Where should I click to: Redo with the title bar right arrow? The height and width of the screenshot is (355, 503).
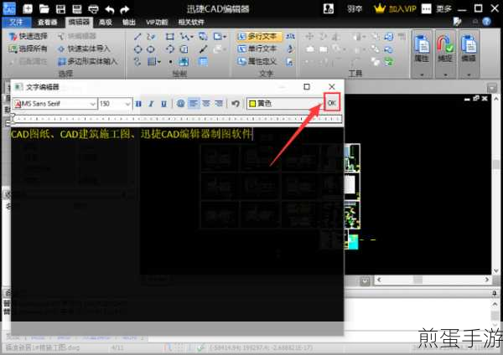[x=125, y=9]
